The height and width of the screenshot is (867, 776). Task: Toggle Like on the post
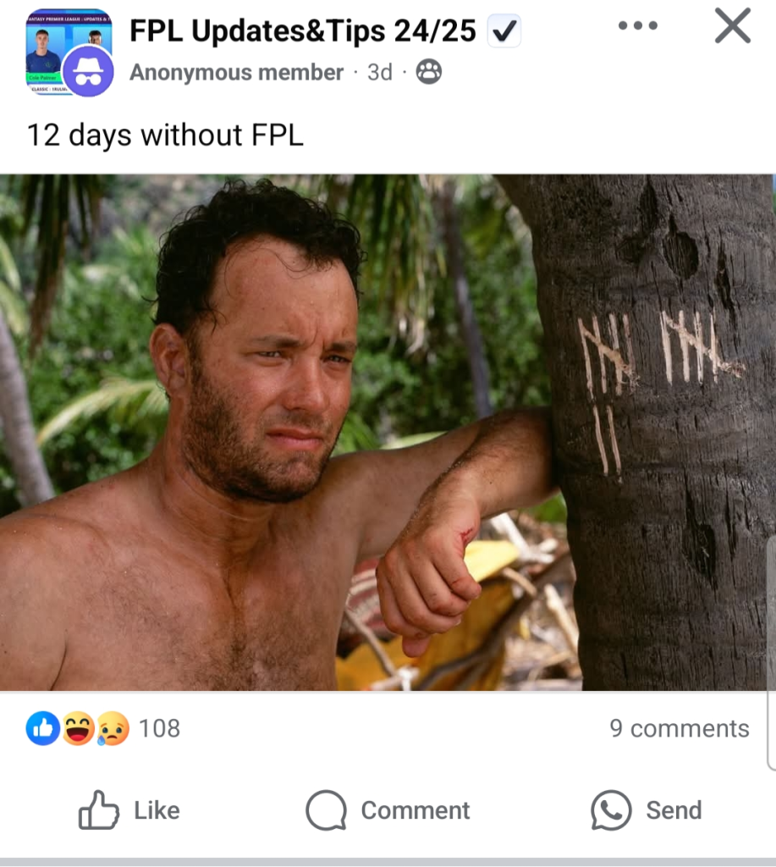[x=129, y=810]
